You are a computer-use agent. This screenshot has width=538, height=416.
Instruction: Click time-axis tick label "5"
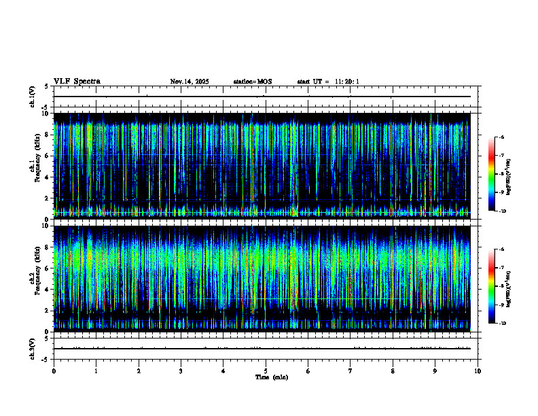point(266,371)
